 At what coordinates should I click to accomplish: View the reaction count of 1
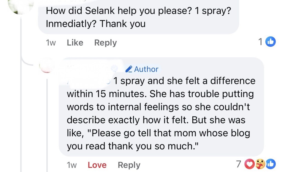(x=261, y=42)
